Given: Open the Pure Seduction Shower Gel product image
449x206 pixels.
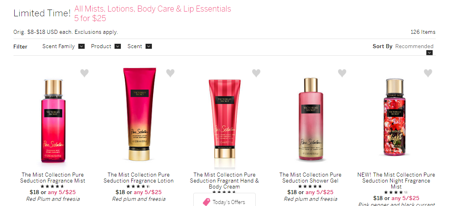Looking at the screenshot, I should click(x=311, y=119).
